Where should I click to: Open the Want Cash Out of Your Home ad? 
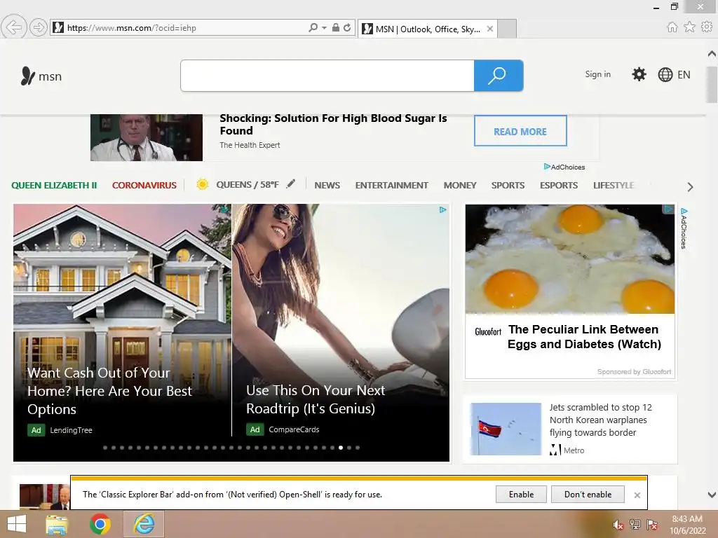coord(109,391)
